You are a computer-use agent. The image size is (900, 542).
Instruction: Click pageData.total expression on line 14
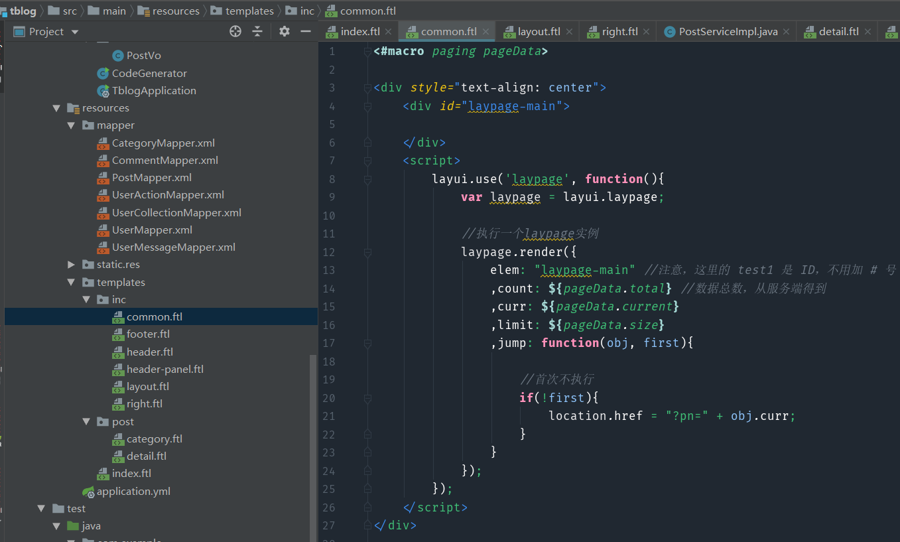click(x=610, y=289)
